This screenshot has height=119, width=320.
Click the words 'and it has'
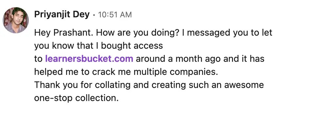[244, 59]
